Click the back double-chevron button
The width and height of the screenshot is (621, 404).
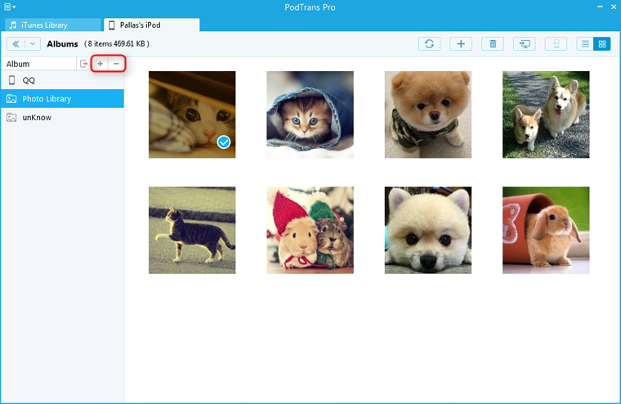16,44
